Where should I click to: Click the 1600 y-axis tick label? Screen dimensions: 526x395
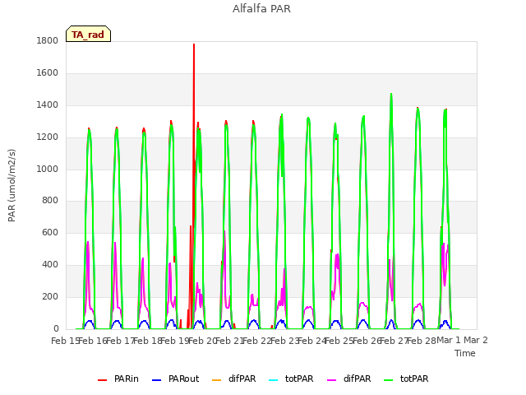(x=48, y=73)
